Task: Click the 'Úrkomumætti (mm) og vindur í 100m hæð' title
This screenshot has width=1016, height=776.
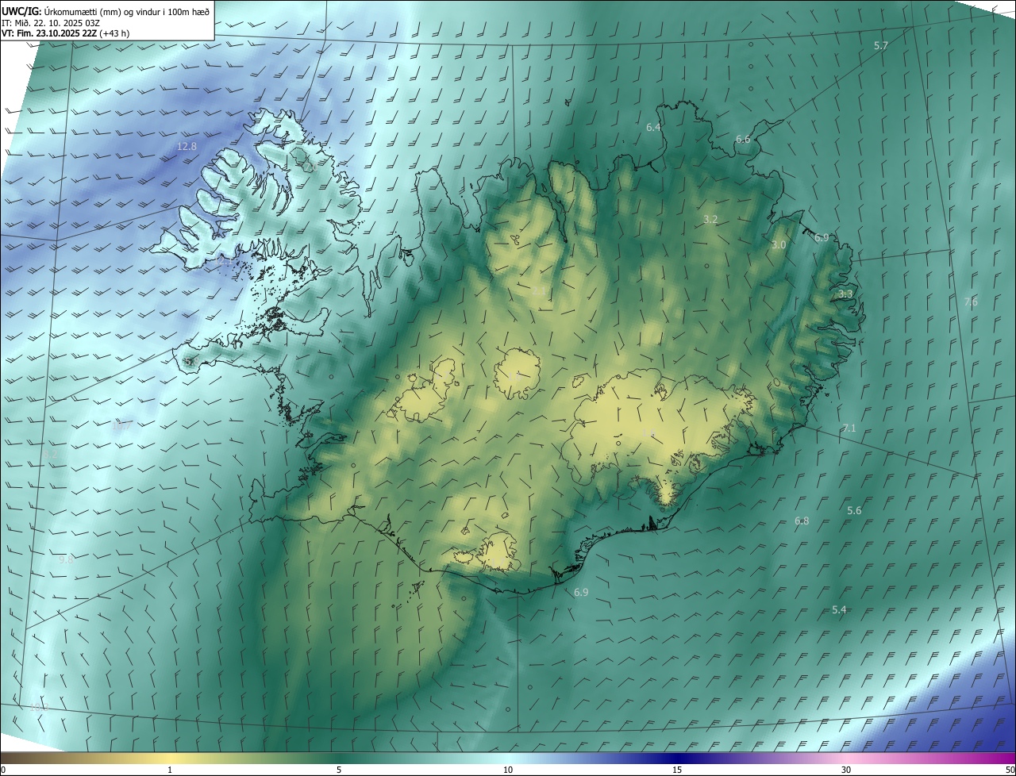Action: click(x=126, y=11)
